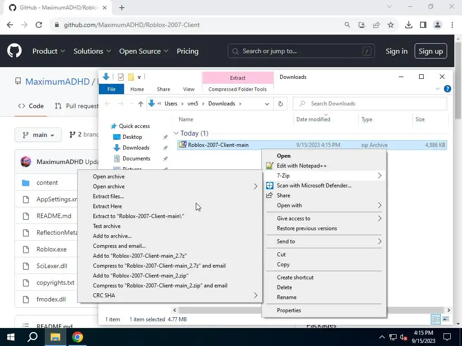The height and width of the screenshot is (346, 462).
Task: Click GitHub search or jump to field
Action: [x=301, y=51]
